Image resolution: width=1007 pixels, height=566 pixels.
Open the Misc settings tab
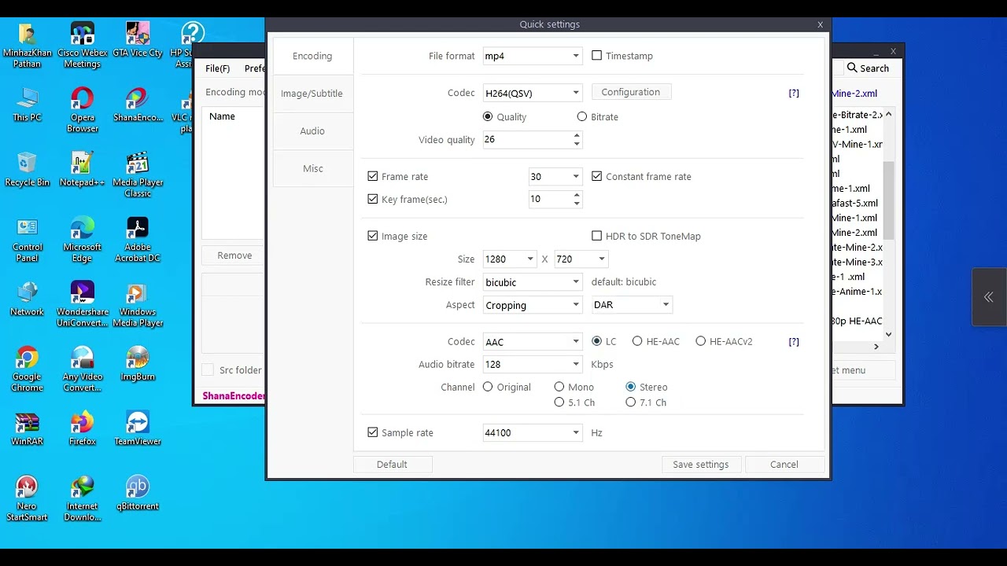click(x=312, y=168)
